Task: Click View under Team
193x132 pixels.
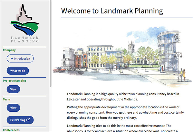Action: (13, 108)
